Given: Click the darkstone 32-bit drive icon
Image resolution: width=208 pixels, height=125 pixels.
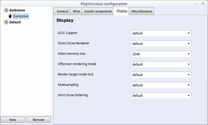Looking at the screenshot, I should click(x=6, y=10).
